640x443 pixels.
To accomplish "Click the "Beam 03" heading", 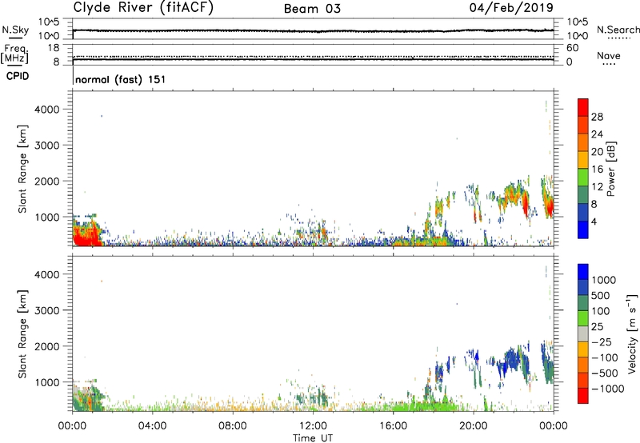I will [312, 9].
